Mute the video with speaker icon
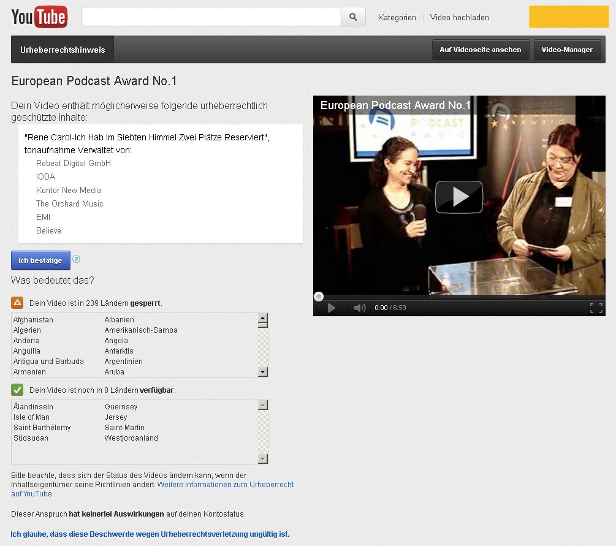The width and height of the screenshot is (616, 546). (359, 308)
